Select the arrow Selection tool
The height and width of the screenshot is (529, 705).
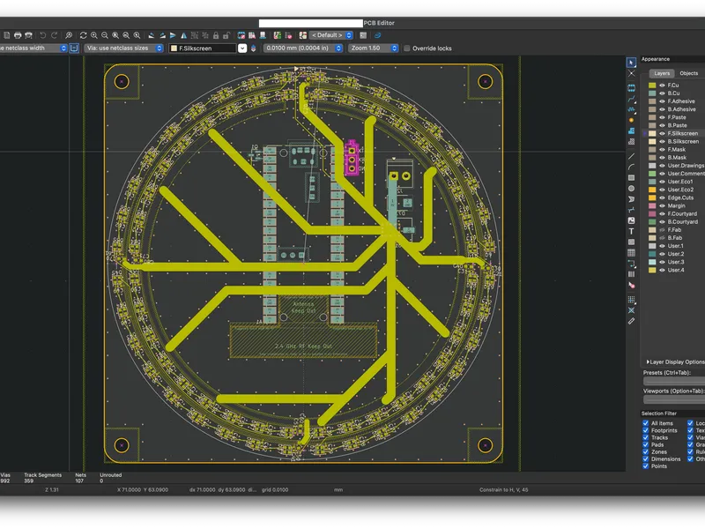pos(631,63)
